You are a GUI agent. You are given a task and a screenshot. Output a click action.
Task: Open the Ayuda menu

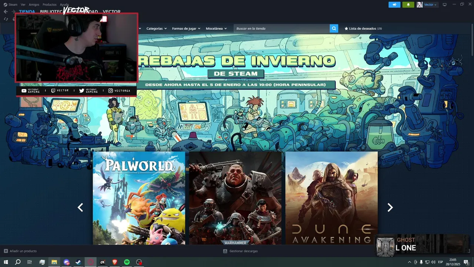(x=64, y=4)
